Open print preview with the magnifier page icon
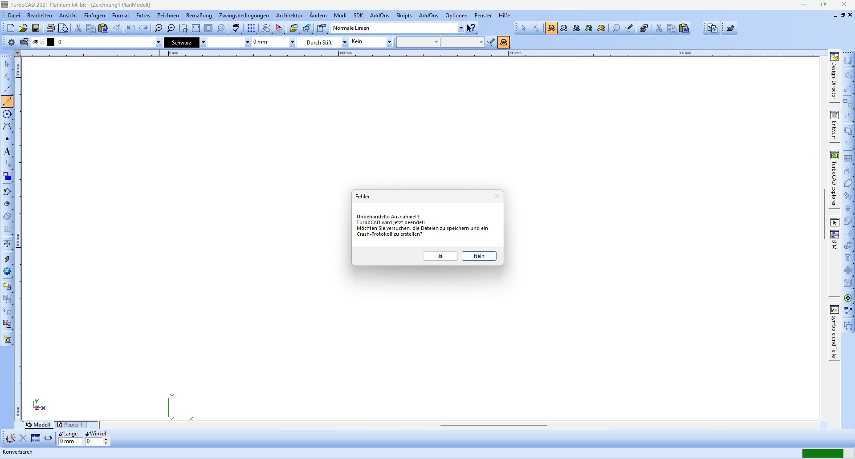Screen dimensions: 855x459 pyautogui.click(x=63, y=28)
